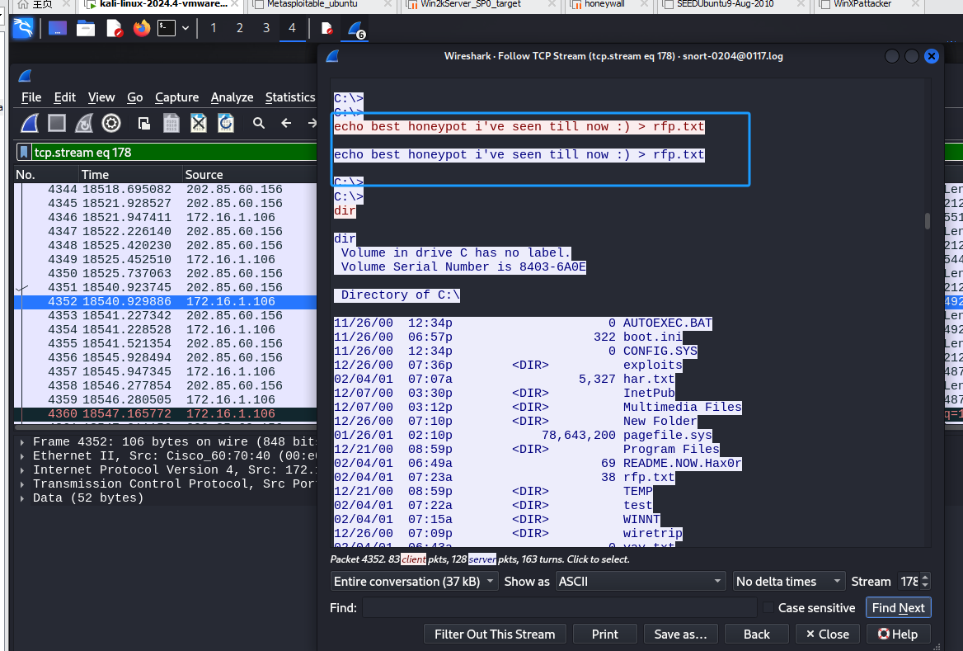
Task: Switch to workspace 2
Action: (x=240, y=28)
